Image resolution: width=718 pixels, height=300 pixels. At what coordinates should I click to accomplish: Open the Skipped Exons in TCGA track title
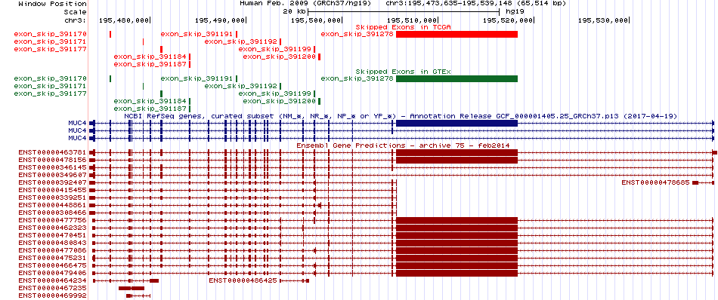[x=404, y=27]
